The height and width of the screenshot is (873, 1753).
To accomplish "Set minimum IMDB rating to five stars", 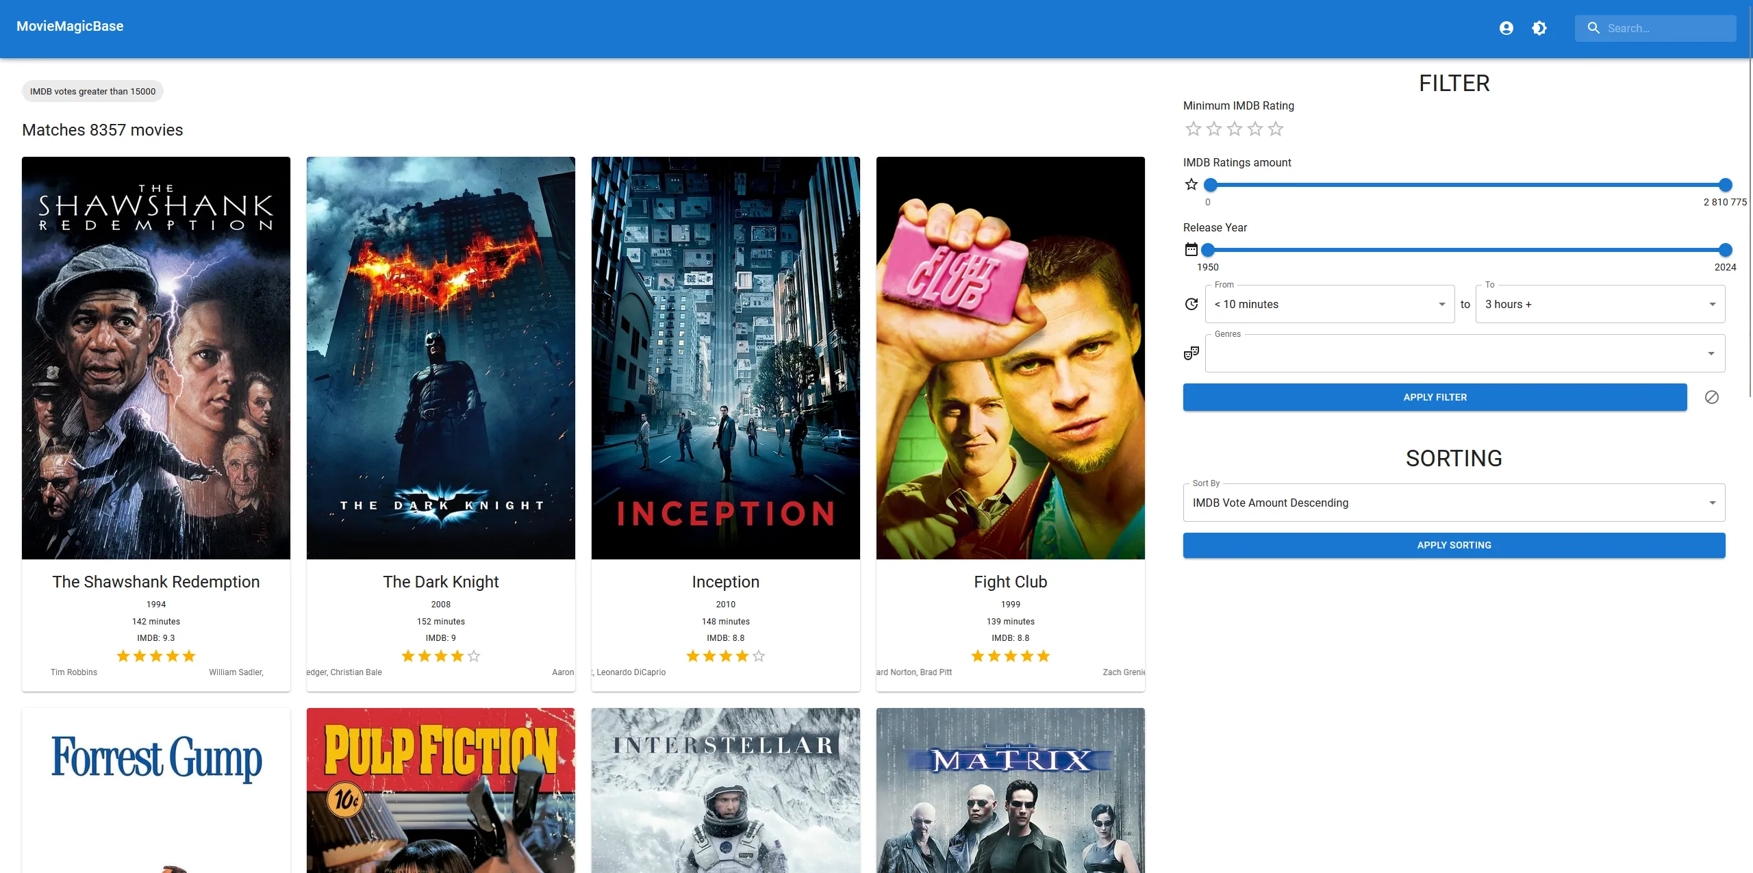I will 1276,129.
